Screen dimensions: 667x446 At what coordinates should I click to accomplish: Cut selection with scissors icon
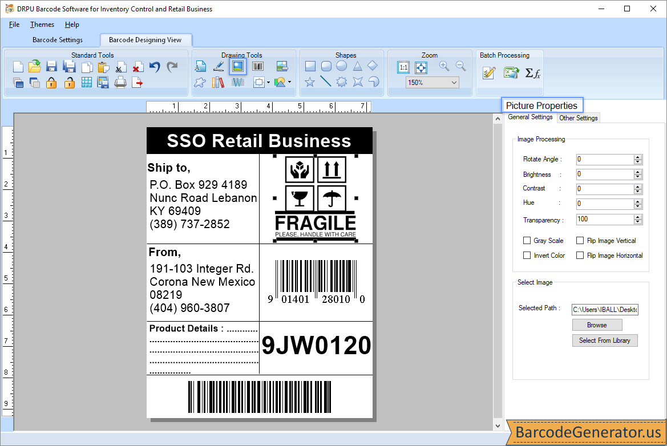(120, 67)
